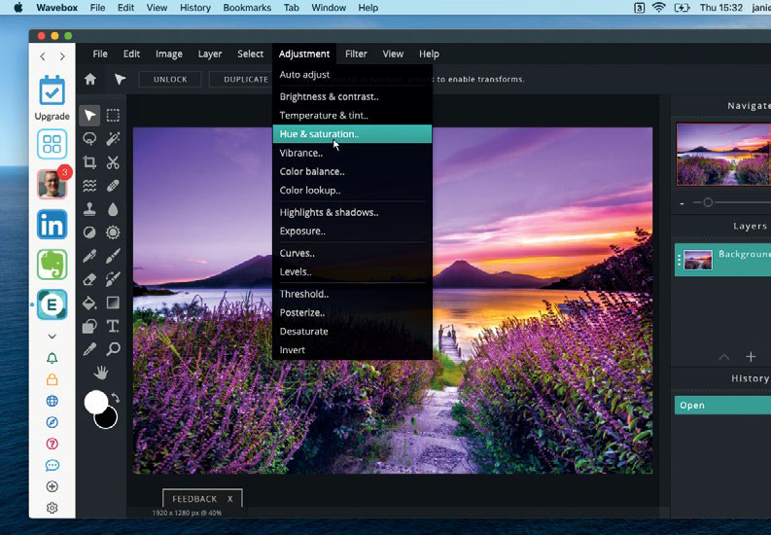The height and width of the screenshot is (535, 771).
Task: Open the Filter menu
Action: point(356,54)
